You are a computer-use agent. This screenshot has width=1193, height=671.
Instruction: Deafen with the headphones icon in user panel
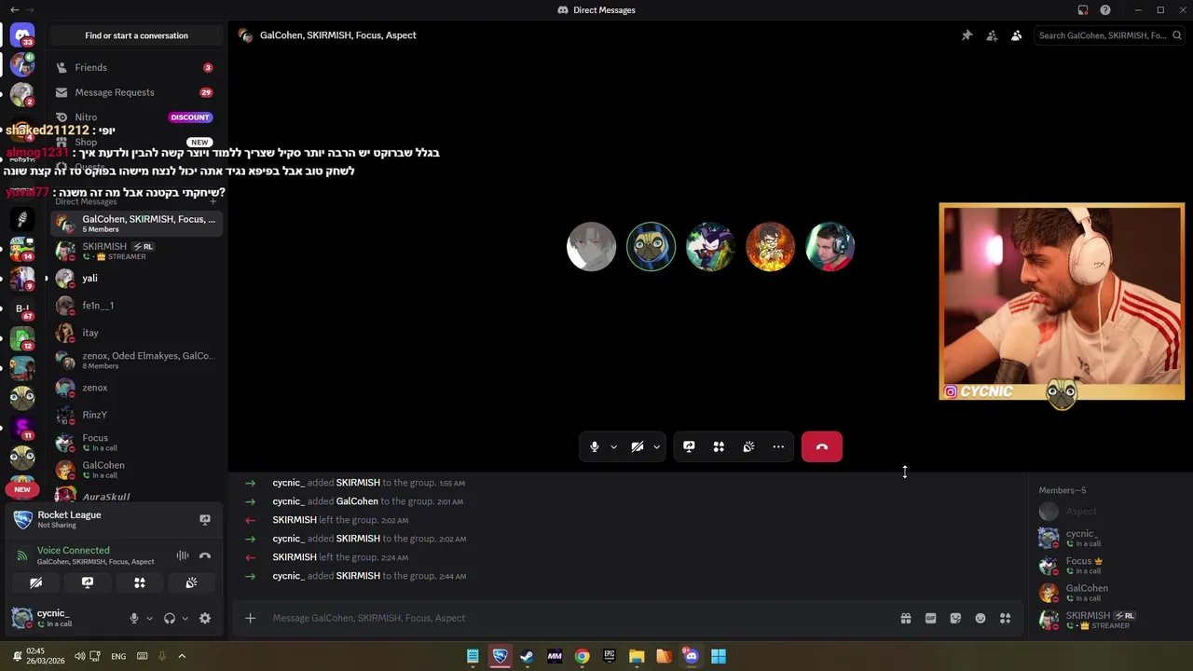(x=170, y=619)
